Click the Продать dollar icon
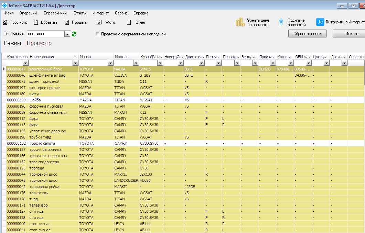 coord(67,22)
